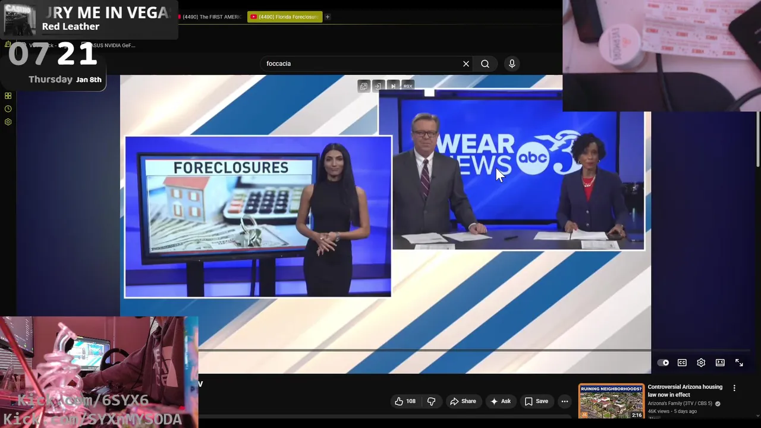
Task: Click the sidebar grid workspaces icon
Action: click(8, 96)
